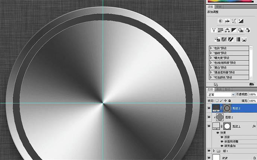The height and width of the screenshot is (160, 257).
Task: Add a Brightness/Contrast adjustment
Action: (x=220, y=21)
